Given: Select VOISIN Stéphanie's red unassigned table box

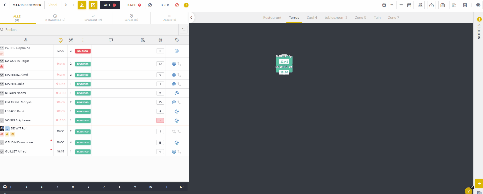Looking at the screenshot, I should point(160,121).
